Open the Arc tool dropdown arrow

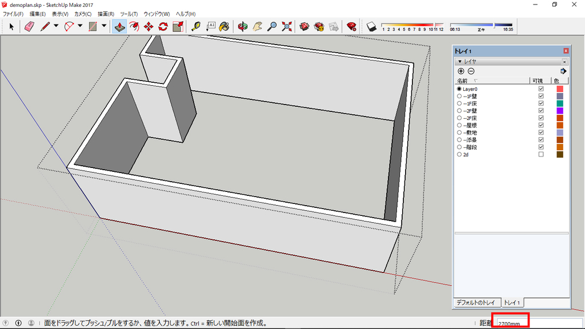tap(80, 26)
